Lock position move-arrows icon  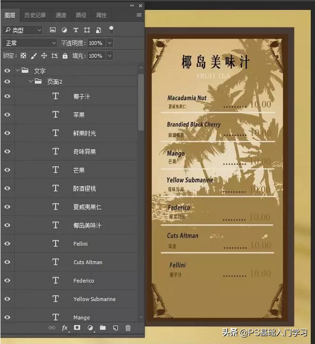[44, 56]
